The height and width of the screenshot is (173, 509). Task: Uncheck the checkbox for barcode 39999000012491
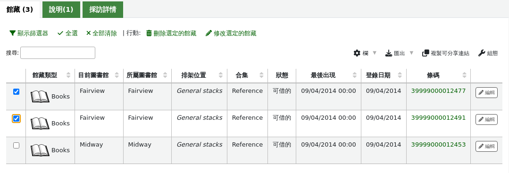(x=16, y=119)
